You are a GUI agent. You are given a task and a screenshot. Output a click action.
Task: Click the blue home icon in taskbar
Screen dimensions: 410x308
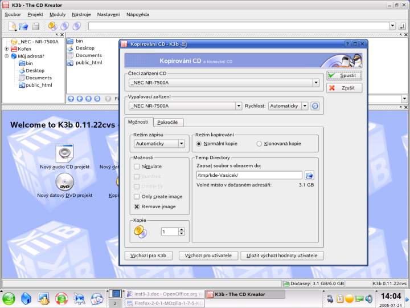(x=26, y=299)
